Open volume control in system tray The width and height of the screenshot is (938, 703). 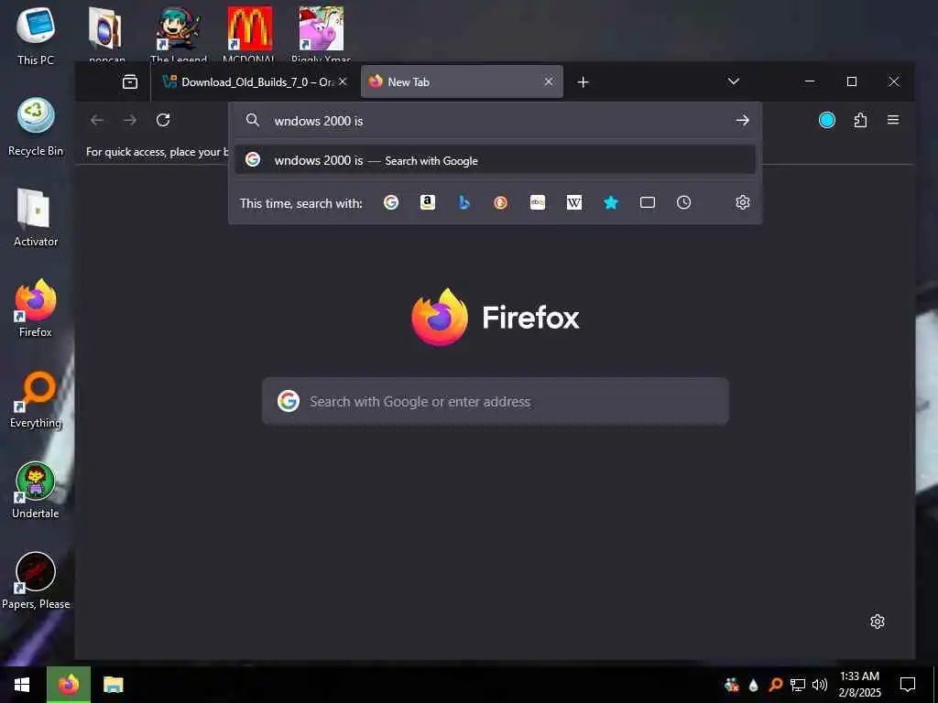tap(820, 685)
